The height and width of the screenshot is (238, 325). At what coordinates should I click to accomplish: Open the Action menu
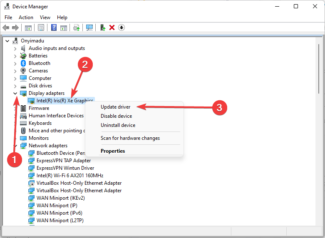pyautogui.click(x=26, y=17)
